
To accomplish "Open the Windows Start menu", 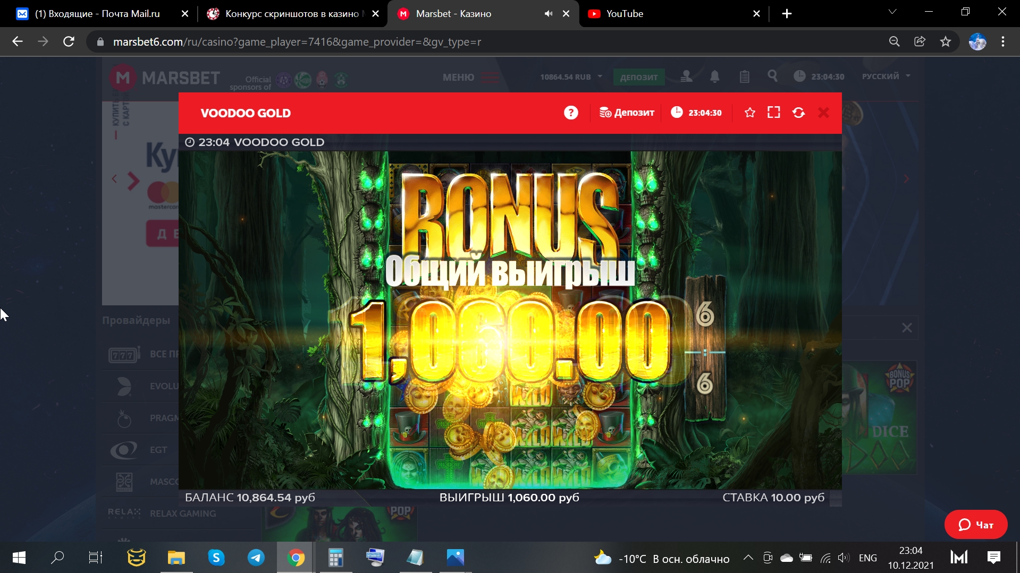I will coord(19,558).
